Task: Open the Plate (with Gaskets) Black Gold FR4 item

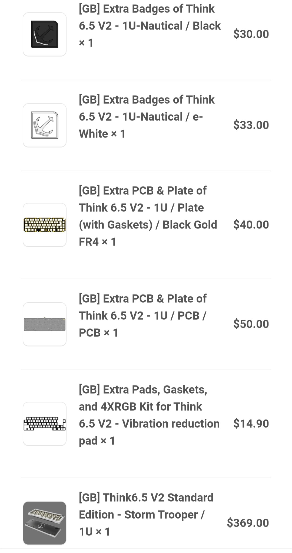Action: [148, 216]
